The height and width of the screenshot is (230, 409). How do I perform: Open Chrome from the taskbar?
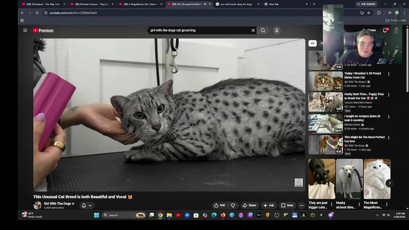coord(160,215)
